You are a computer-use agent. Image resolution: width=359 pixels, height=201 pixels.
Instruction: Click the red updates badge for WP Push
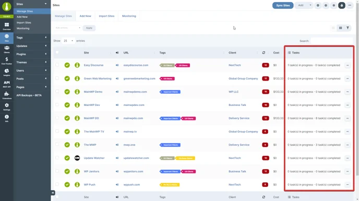[265, 184]
